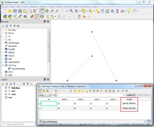The image size is (154, 127).
Task: Click the expression input field in table
Action: click(91, 95)
